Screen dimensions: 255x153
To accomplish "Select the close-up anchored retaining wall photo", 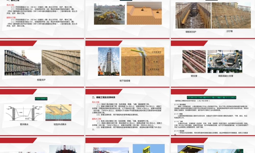I will click(61, 62).
